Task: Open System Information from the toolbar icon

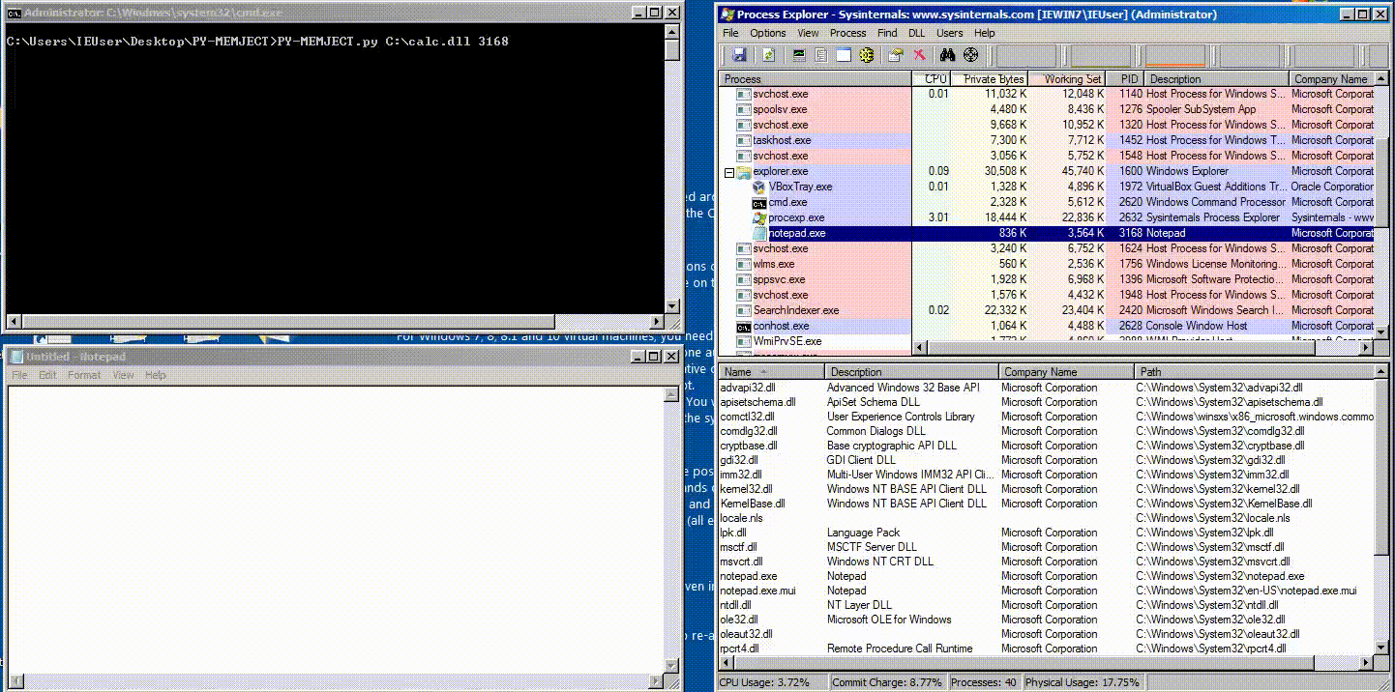Action: click(x=800, y=56)
